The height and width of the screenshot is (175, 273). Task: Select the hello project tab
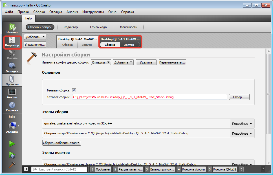28,18
